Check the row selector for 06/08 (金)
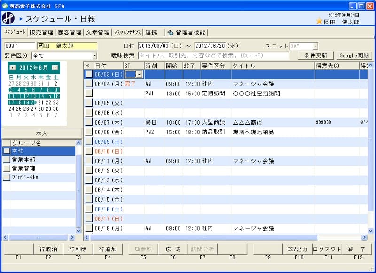The width and height of the screenshot is (376, 273). pyautogui.click(x=89, y=132)
